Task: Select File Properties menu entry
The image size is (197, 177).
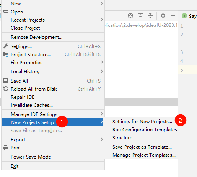Action: tap(53, 63)
